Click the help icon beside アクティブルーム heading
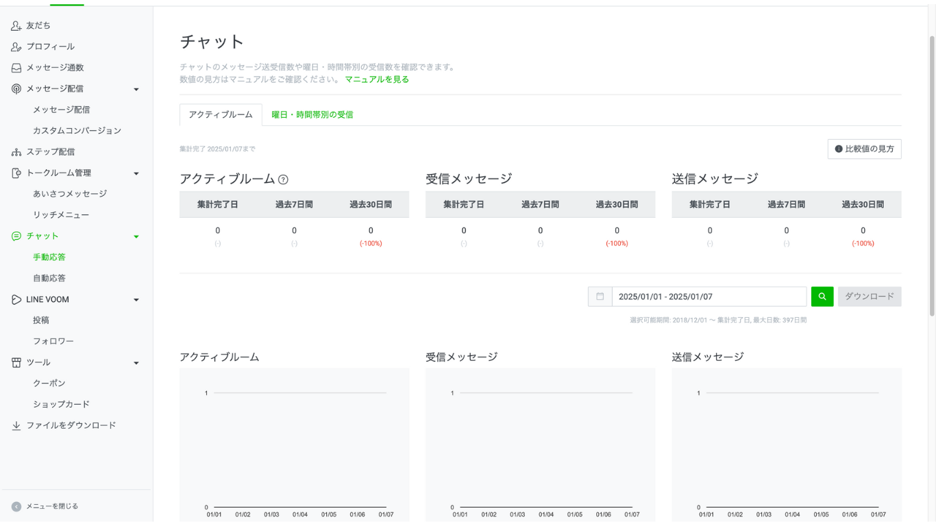The width and height of the screenshot is (936, 526). 283,179
